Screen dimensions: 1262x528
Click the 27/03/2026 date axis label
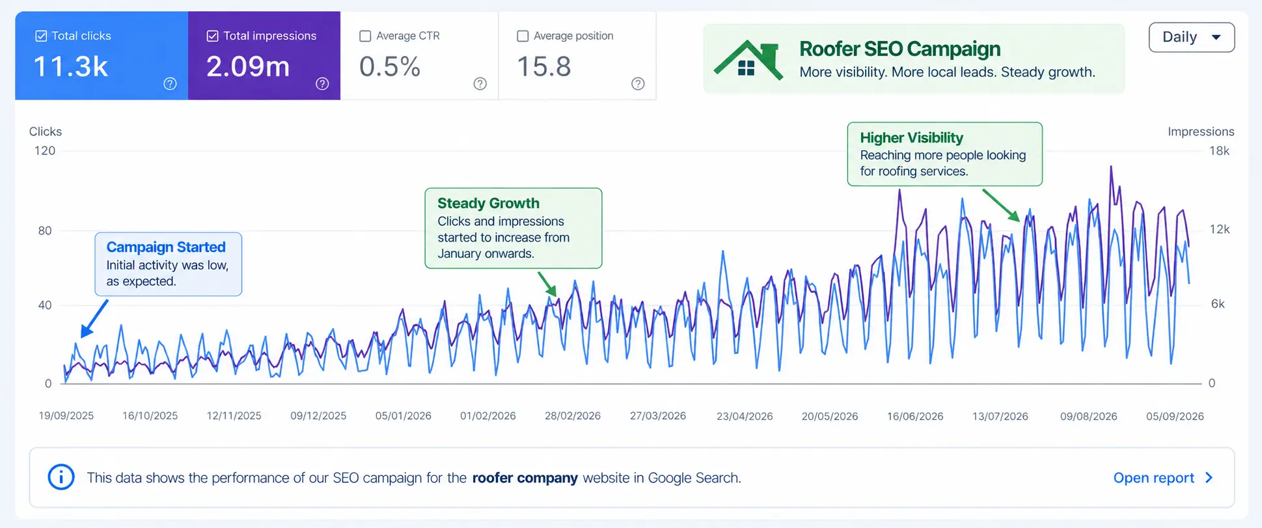[x=658, y=416]
